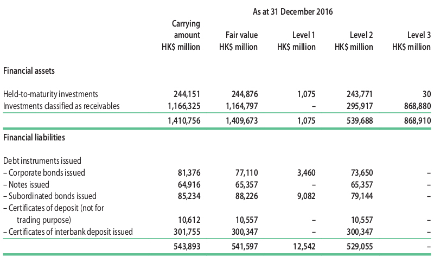
Task: Click Level 3 value 30
Action: (x=427, y=94)
